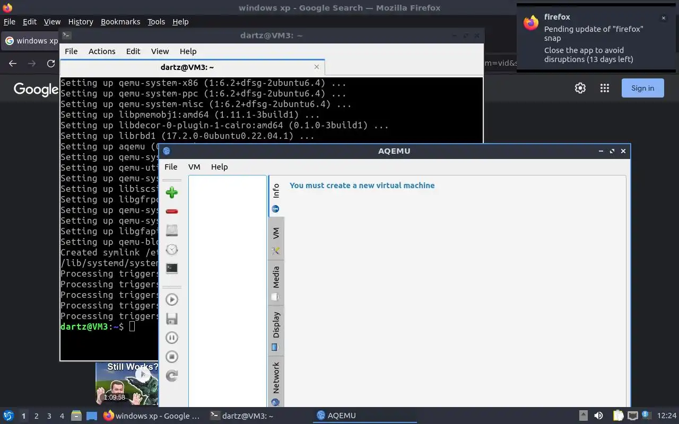Click the Google logo
Image resolution: width=679 pixels, height=424 pixels.
pyautogui.click(x=36, y=89)
